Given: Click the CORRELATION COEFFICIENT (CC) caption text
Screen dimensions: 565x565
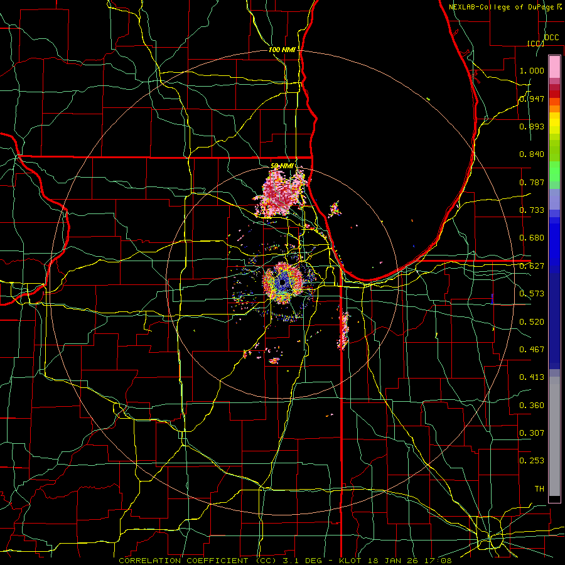Looking at the screenshot, I should (x=198, y=561).
